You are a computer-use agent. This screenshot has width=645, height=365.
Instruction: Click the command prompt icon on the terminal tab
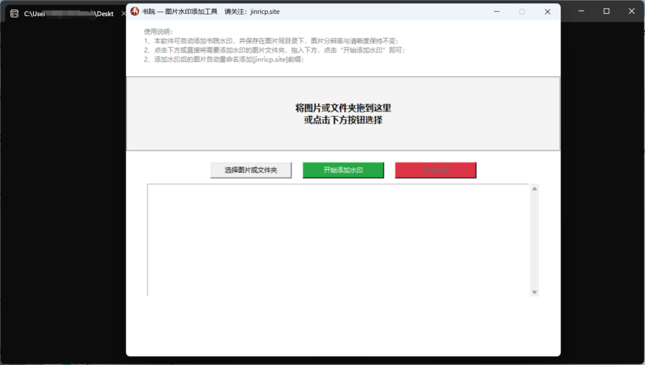(14, 13)
